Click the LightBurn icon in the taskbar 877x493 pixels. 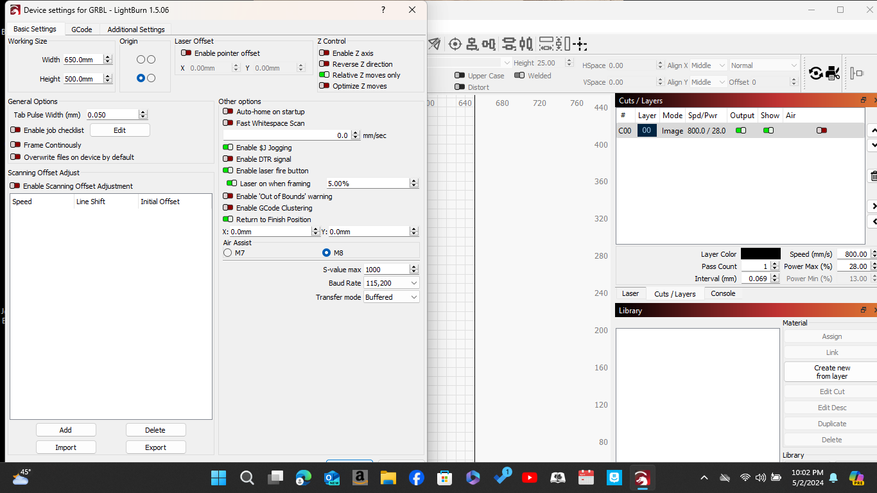(x=641, y=478)
